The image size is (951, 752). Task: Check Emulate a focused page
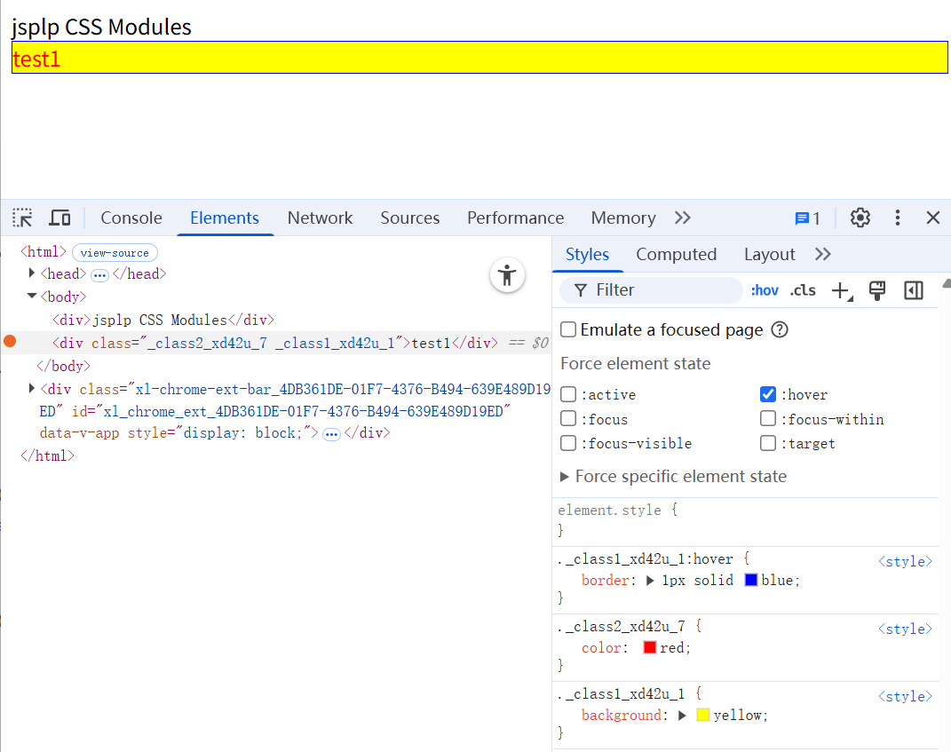(568, 330)
